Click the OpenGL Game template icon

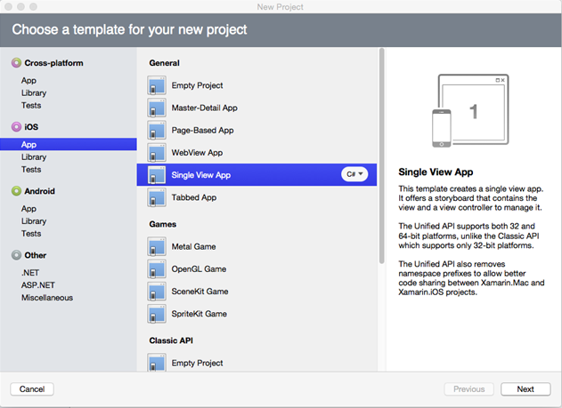[x=157, y=268]
